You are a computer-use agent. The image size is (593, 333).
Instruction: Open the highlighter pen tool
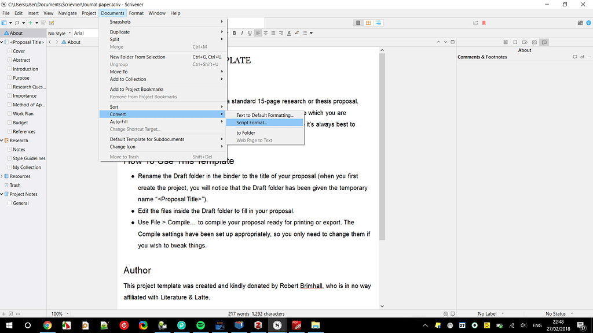(x=297, y=33)
